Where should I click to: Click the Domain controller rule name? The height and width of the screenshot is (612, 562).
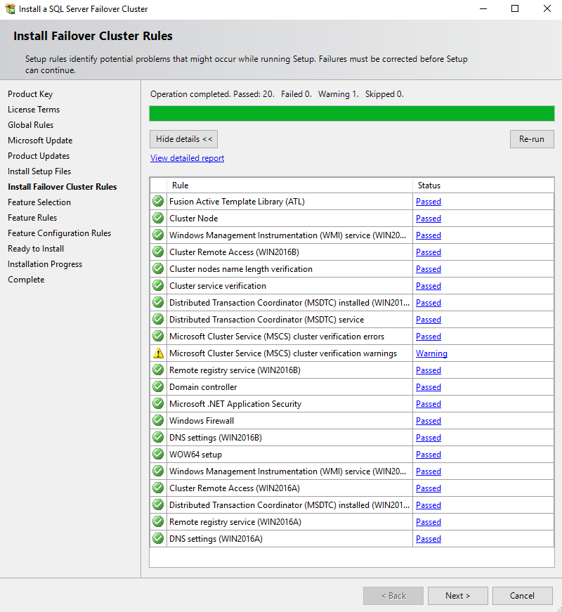coord(203,386)
